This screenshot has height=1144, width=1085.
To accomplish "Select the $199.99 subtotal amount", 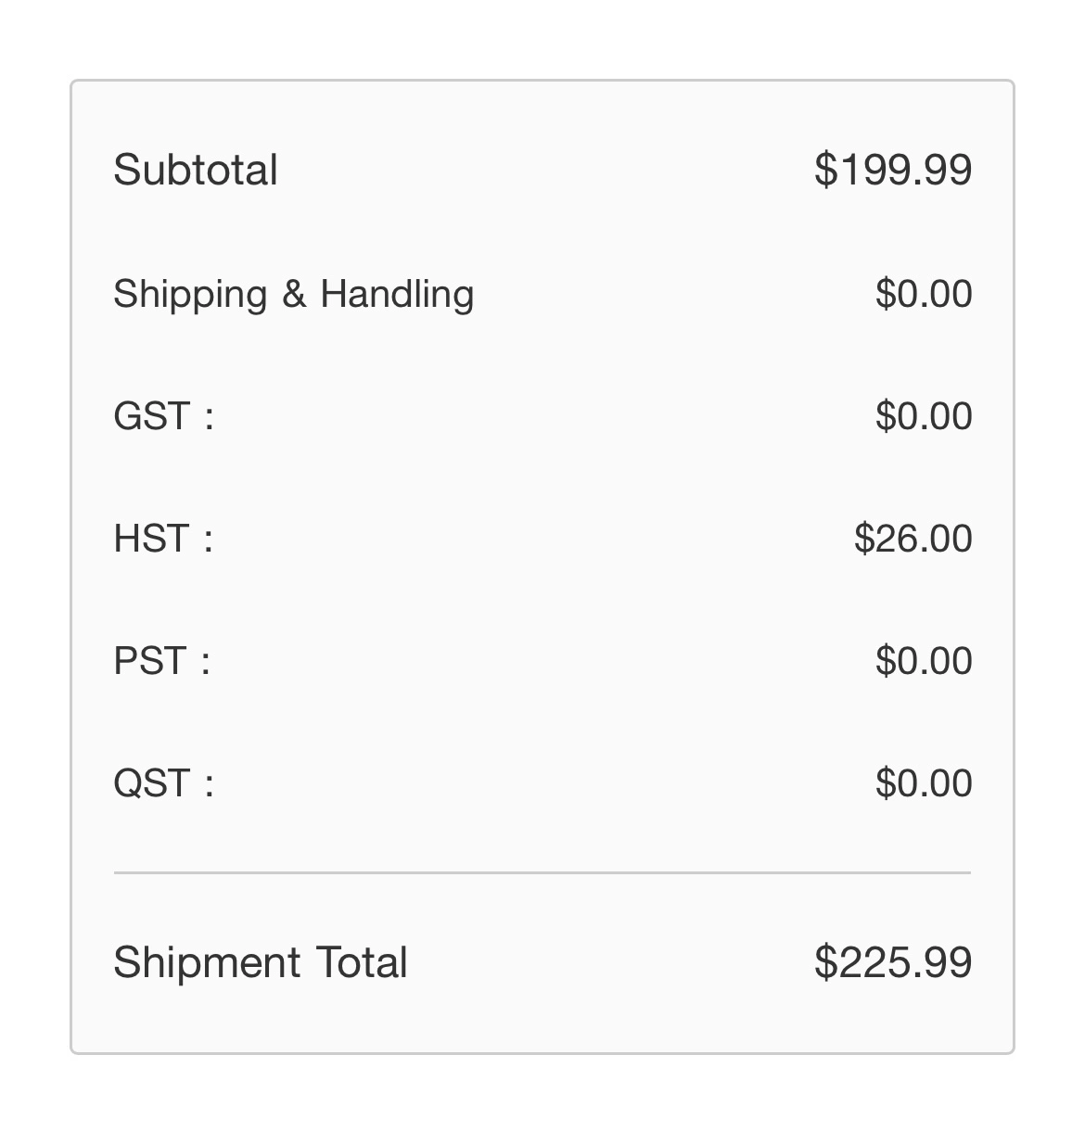I will click(893, 170).
